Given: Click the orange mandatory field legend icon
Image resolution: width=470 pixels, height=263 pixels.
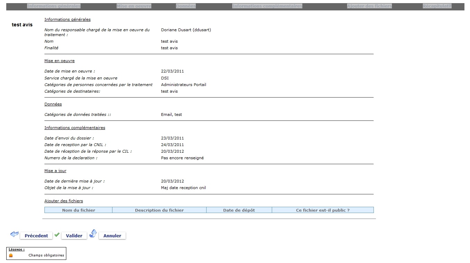Looking at the screenshot, I should (11, 255).
